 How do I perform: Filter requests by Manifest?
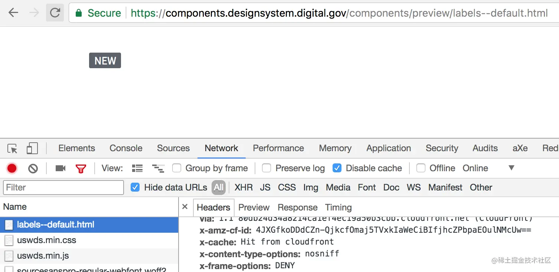click(445, 188)
